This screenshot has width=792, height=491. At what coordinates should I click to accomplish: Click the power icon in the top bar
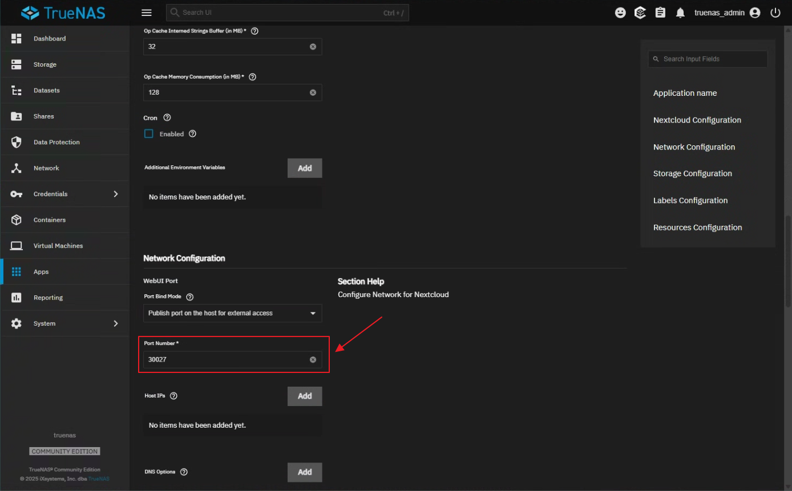click(775, 13)
